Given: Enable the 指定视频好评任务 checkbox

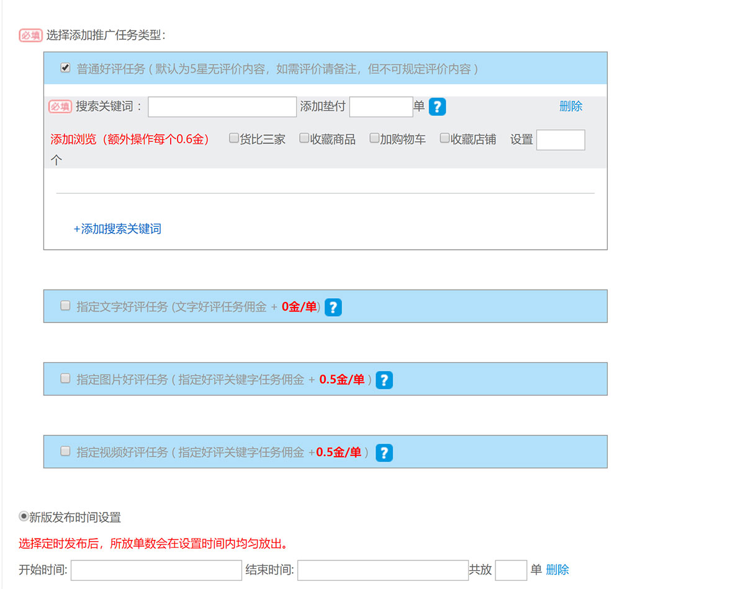Looking at the screenshot, I should (x=65, y=451).
